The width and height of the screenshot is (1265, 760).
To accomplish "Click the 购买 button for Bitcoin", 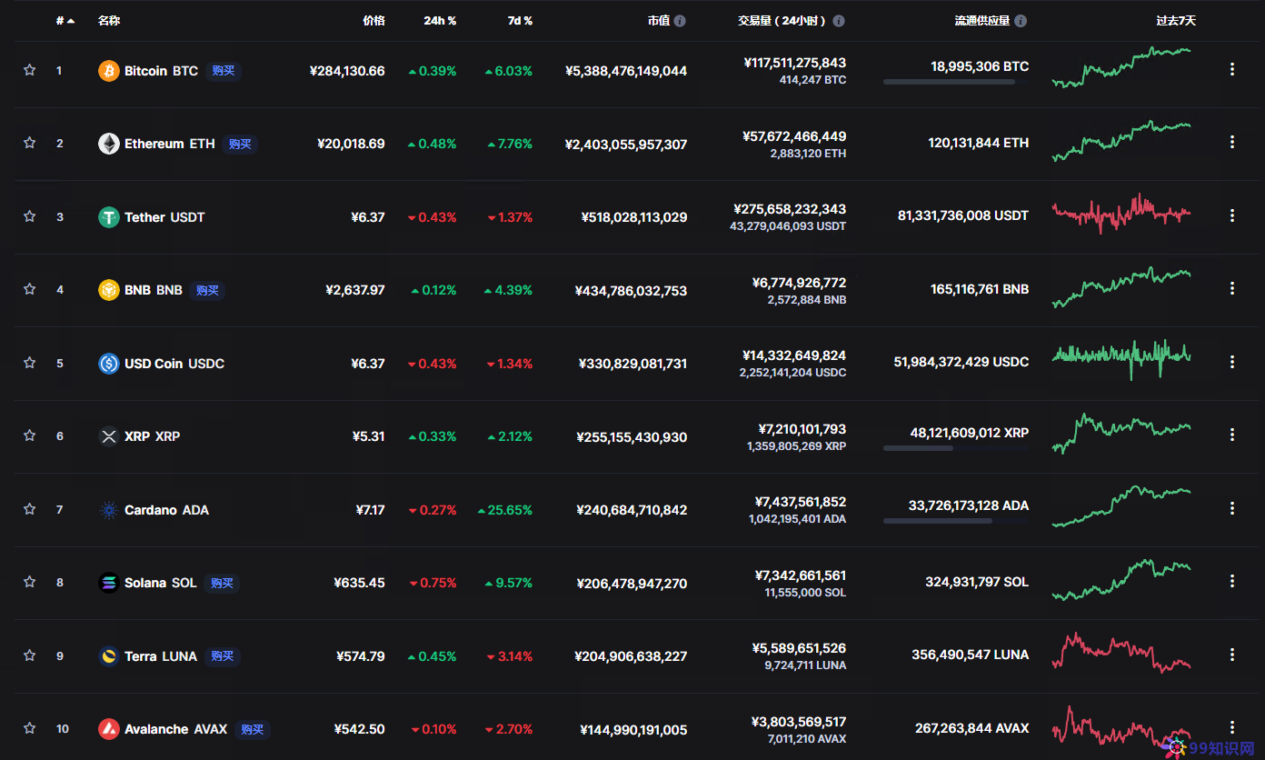I will tap(223, 71).
